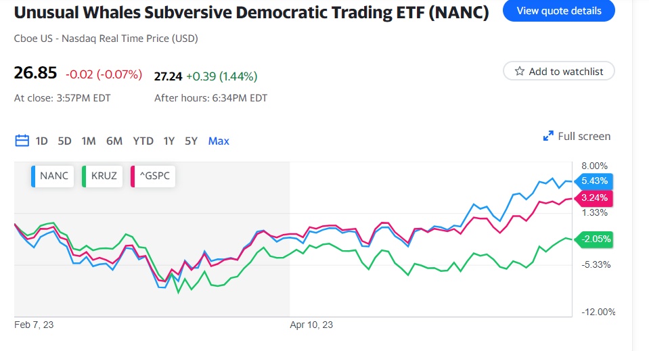The width and height of the screenshot is (649, 351).
Task: Select the 5D time range
Action: 64,141
